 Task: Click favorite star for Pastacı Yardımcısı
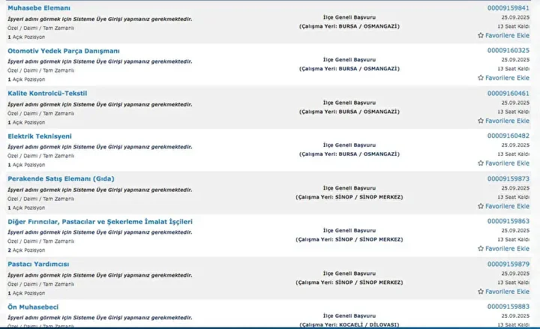click(x=481, y=292)
